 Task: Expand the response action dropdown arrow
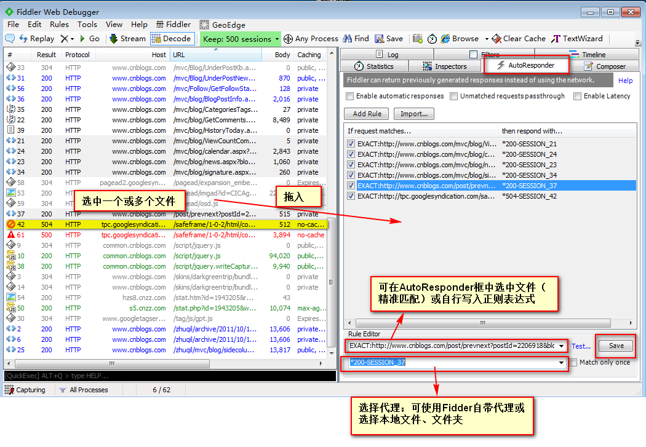pos(561,363)
